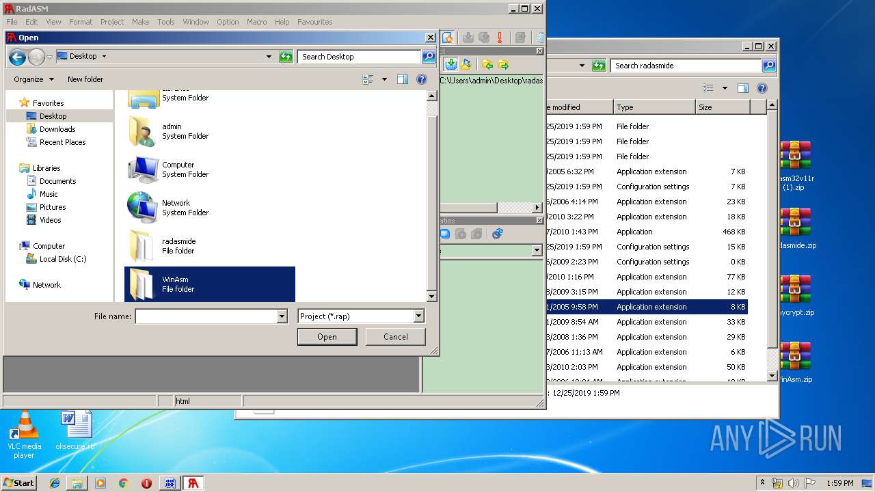Expand the Explorer window address dropdown
Viewport: 875px width, 492px height.
point(582,66)
